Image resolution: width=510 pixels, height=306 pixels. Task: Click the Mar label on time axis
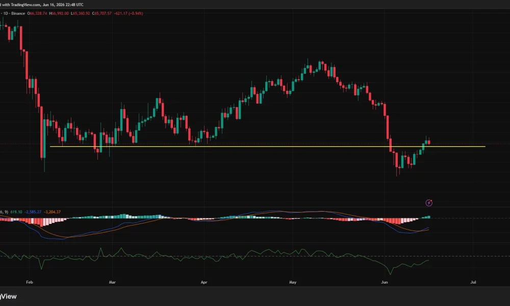coord(112,282)
